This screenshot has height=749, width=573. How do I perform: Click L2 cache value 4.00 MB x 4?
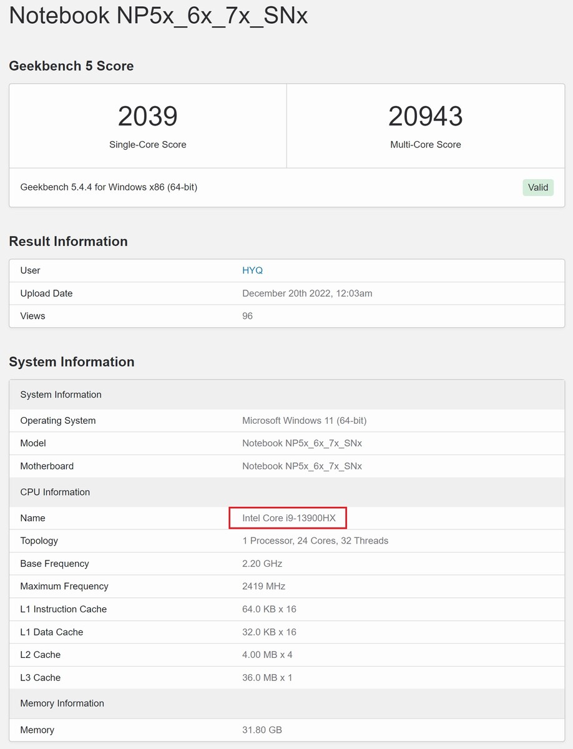point(267,655)
